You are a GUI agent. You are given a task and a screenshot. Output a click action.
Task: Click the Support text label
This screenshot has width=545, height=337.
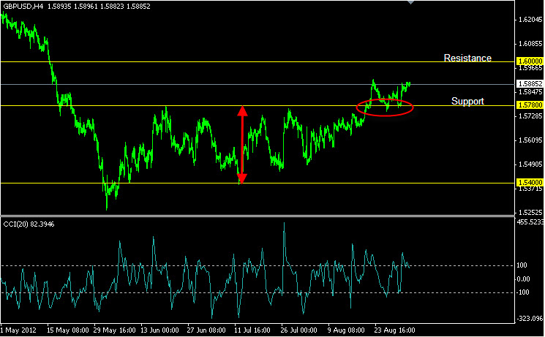click(x=467, y=101)
